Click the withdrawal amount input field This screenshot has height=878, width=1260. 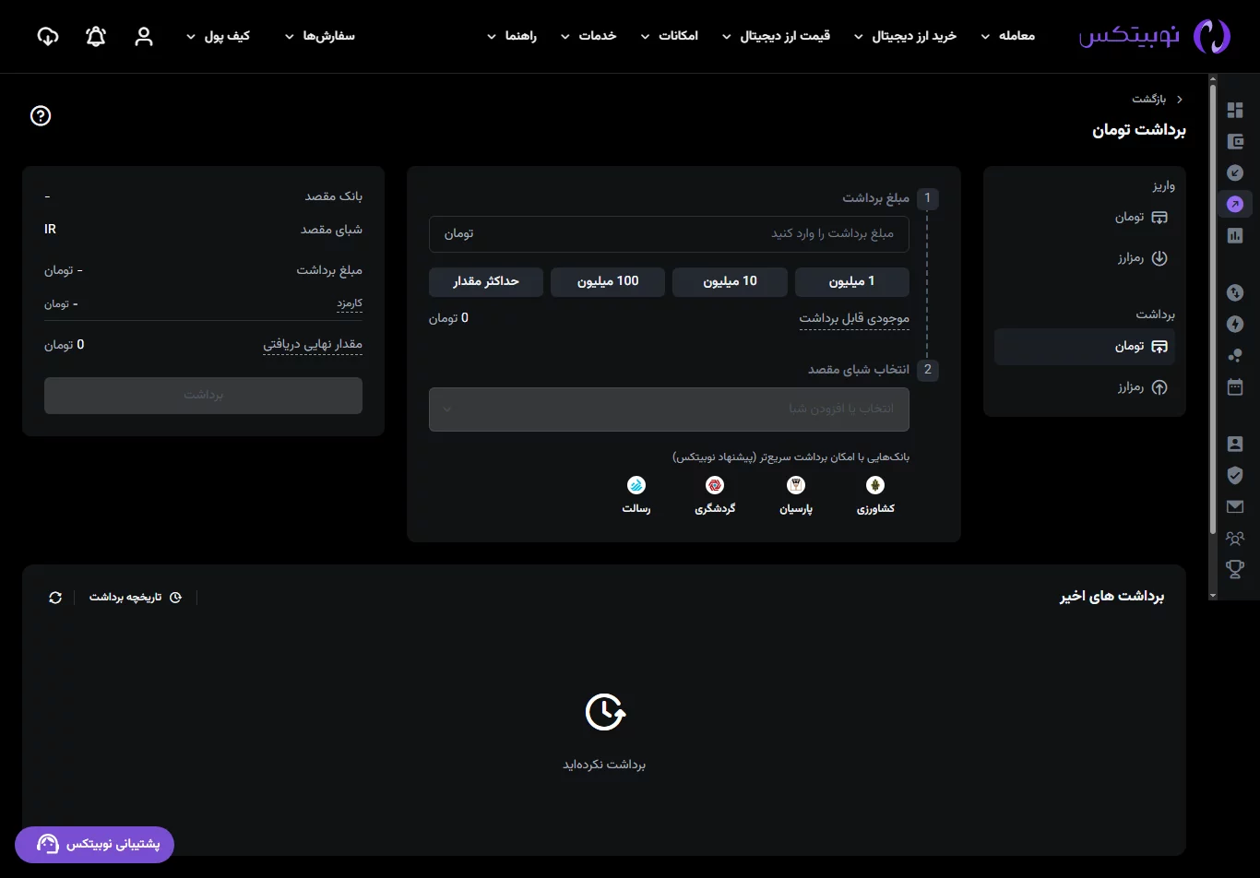tap(669, 233)
